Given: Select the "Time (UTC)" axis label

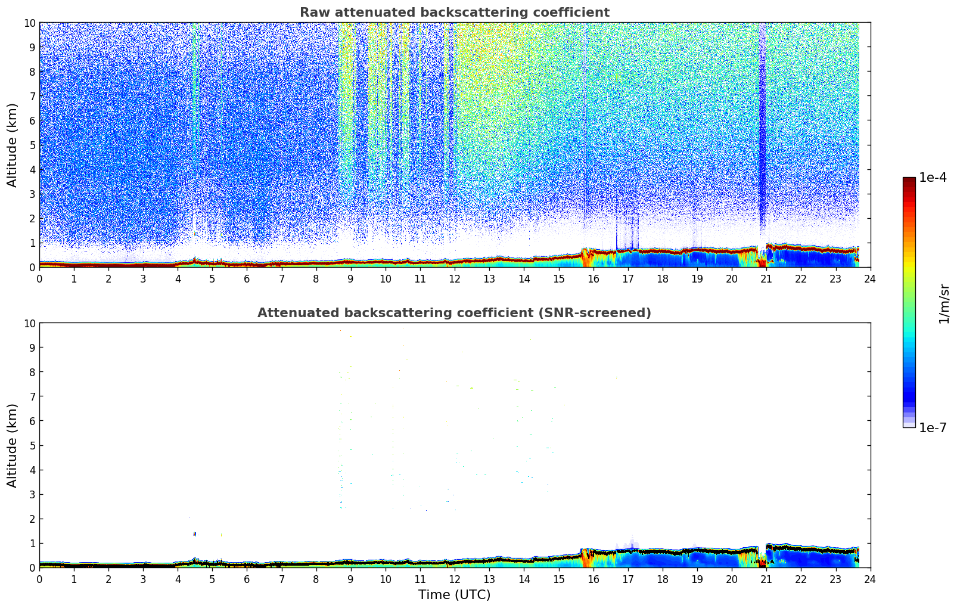Looking at the screenshot, I should click(x=454, y=595).
